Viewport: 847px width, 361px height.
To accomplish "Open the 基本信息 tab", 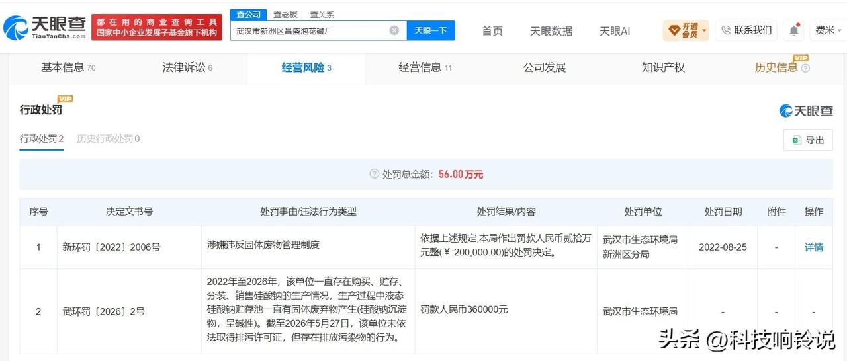I will [x=68, y=67].
